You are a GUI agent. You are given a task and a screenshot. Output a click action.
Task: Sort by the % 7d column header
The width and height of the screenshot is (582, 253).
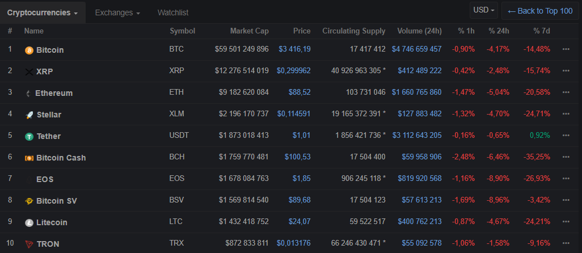(541, 31)
